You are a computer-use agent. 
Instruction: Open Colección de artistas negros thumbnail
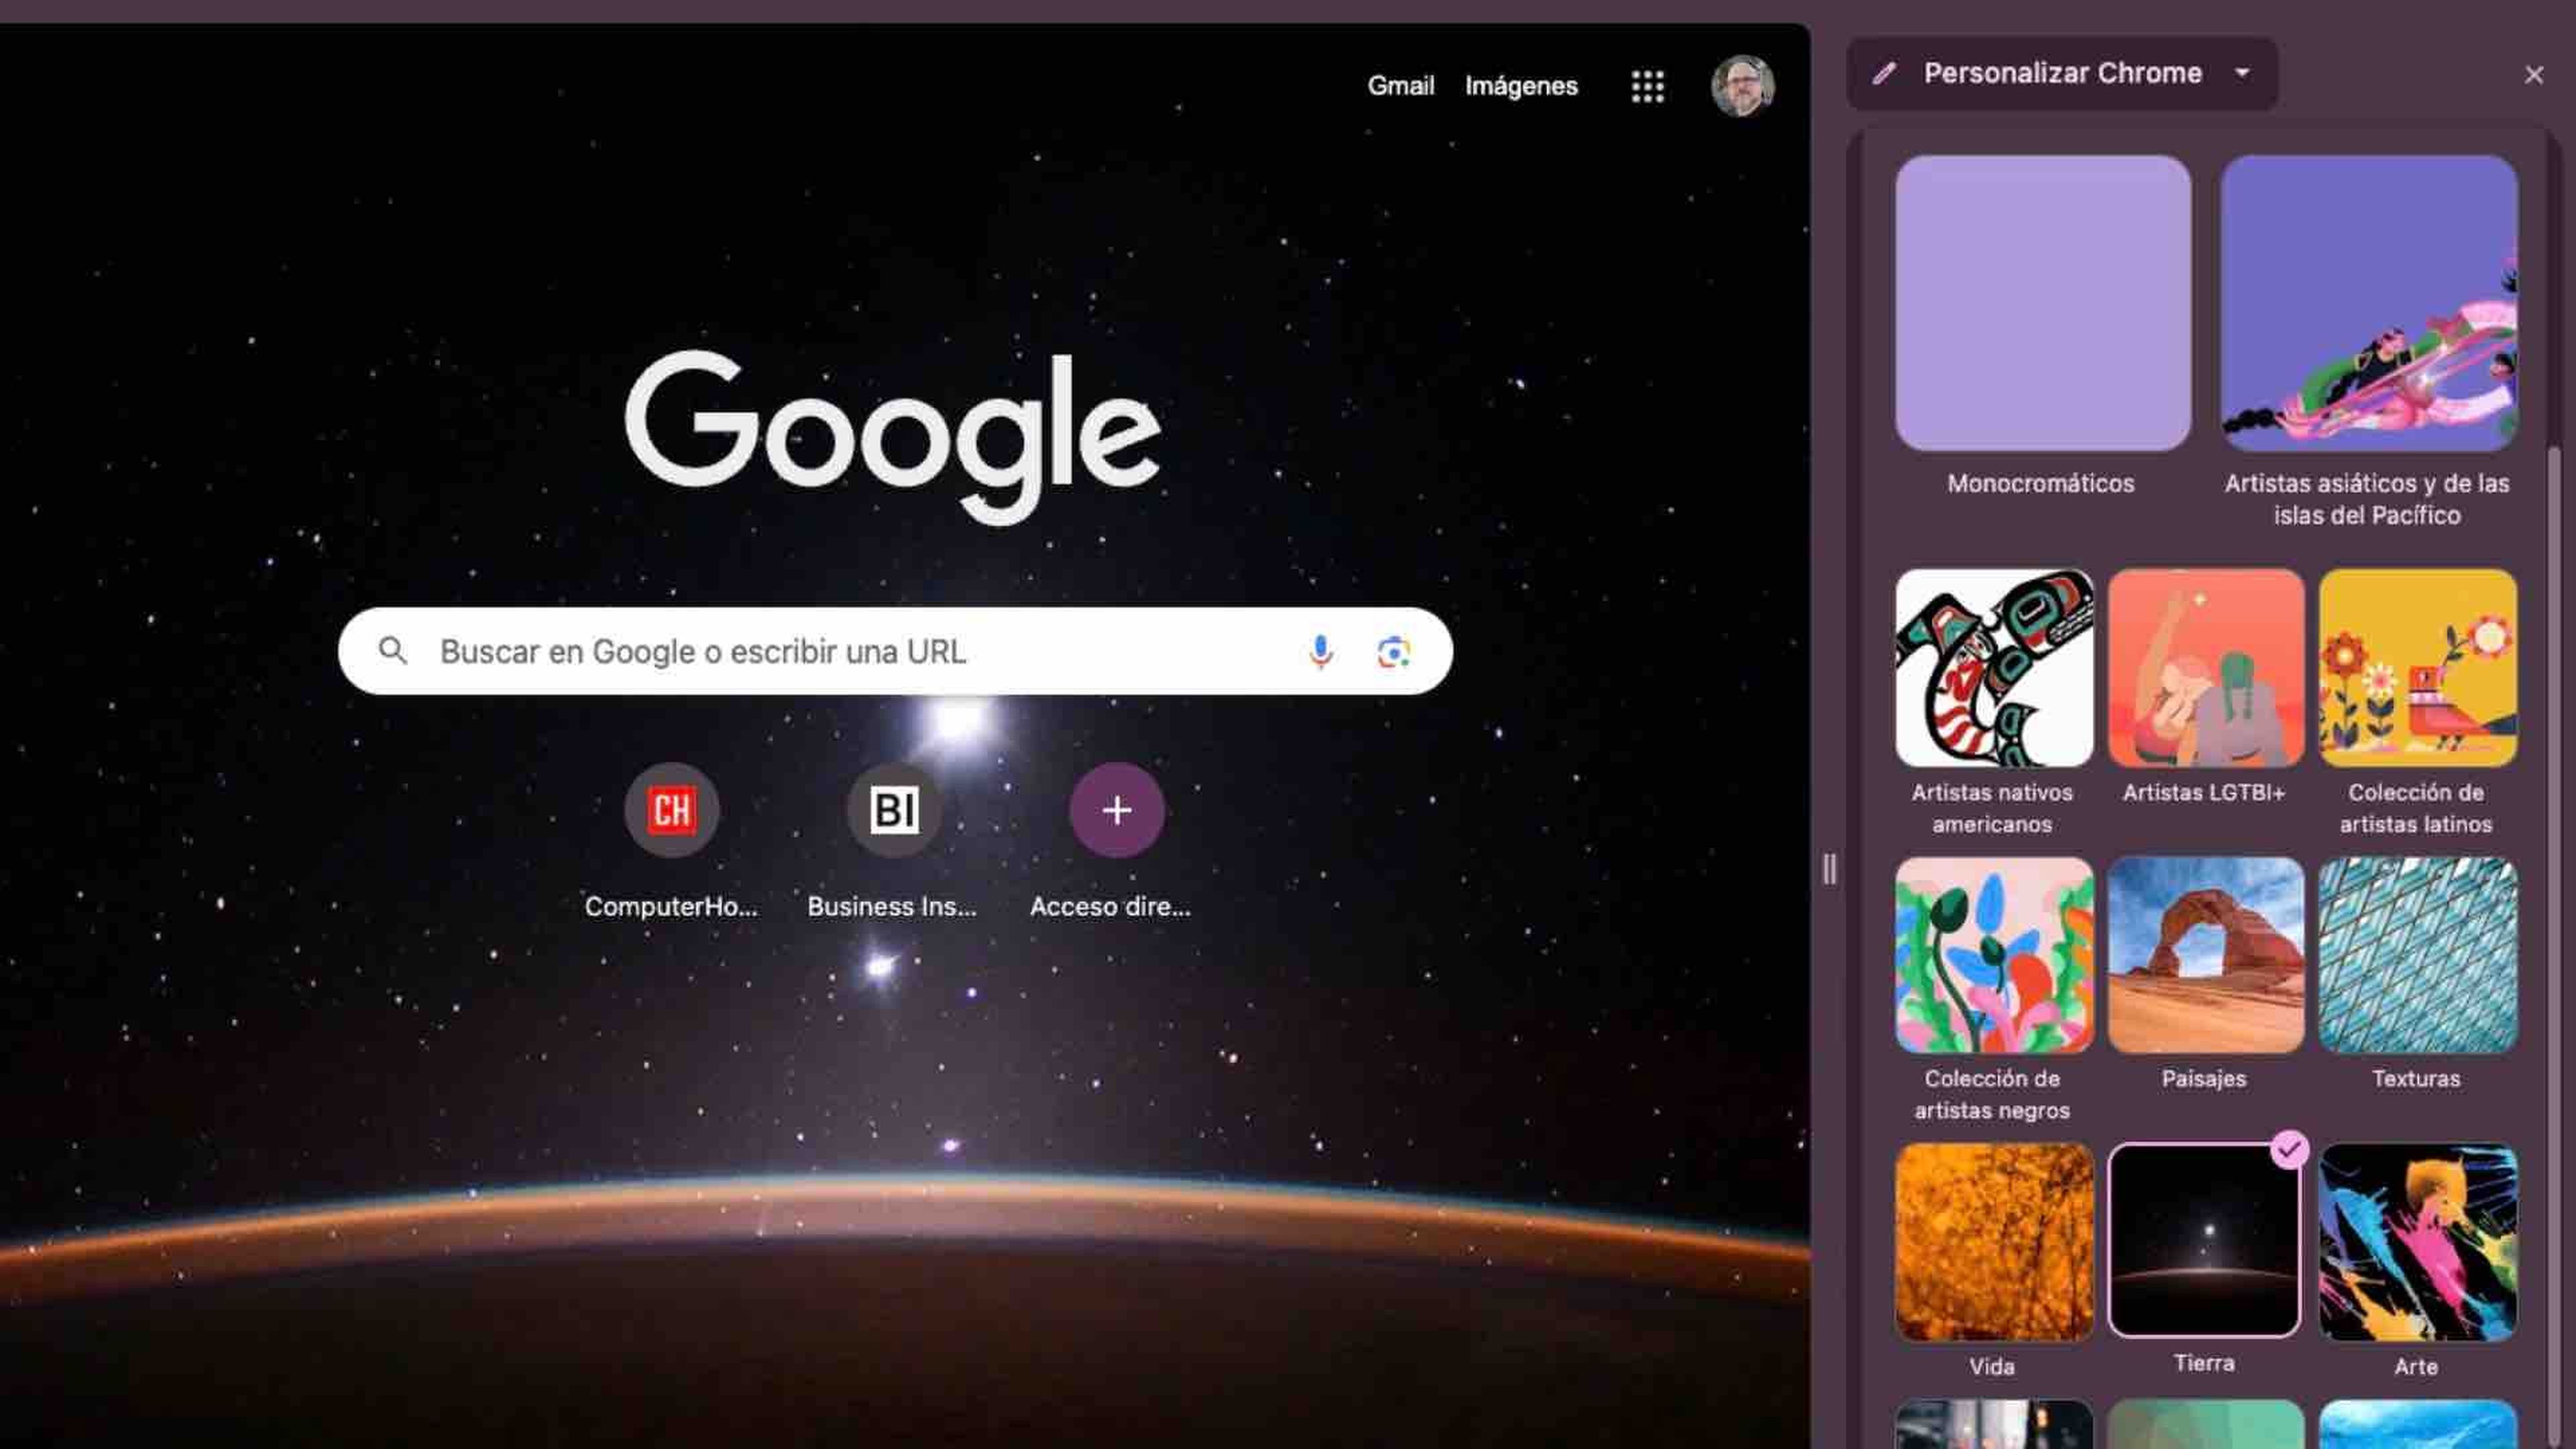click(x=1993, y=955)
